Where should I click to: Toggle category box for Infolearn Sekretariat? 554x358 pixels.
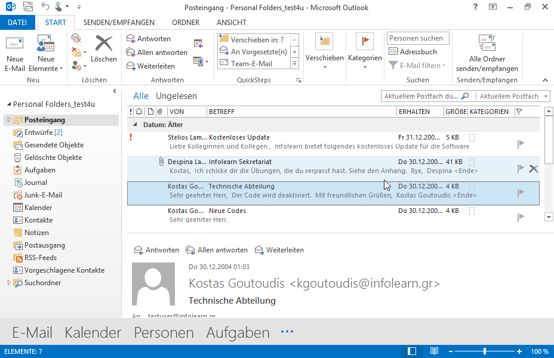tap(472, 162)
